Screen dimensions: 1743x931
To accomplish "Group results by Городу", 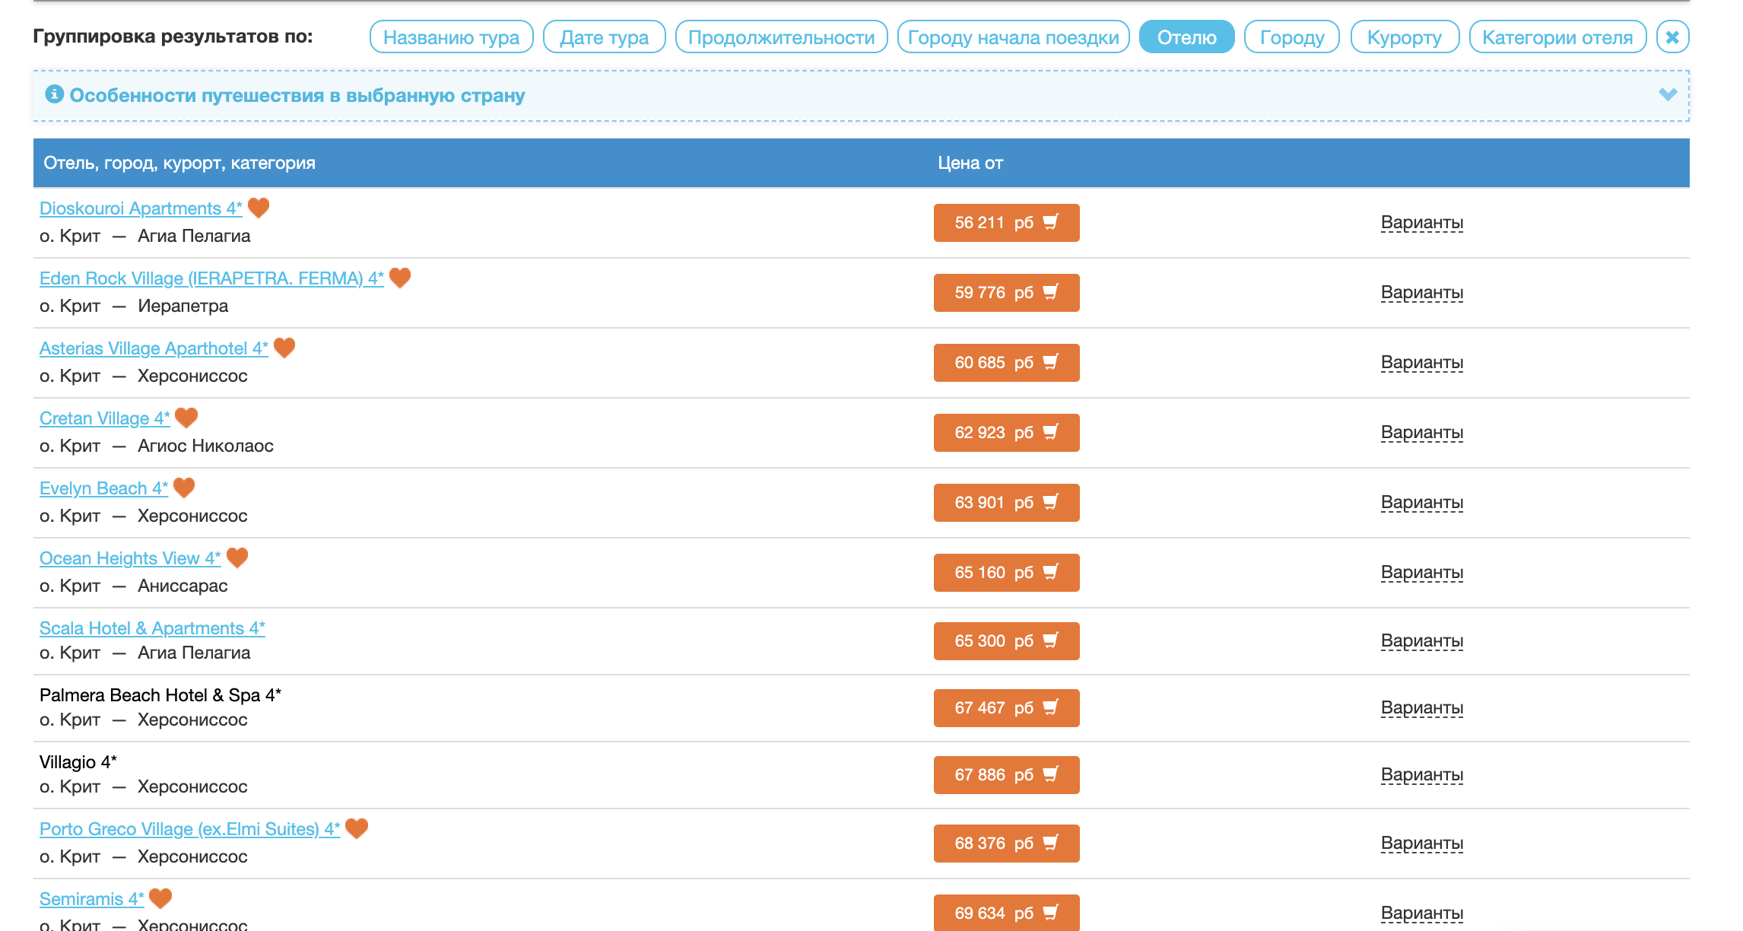I will (1291, 37).
